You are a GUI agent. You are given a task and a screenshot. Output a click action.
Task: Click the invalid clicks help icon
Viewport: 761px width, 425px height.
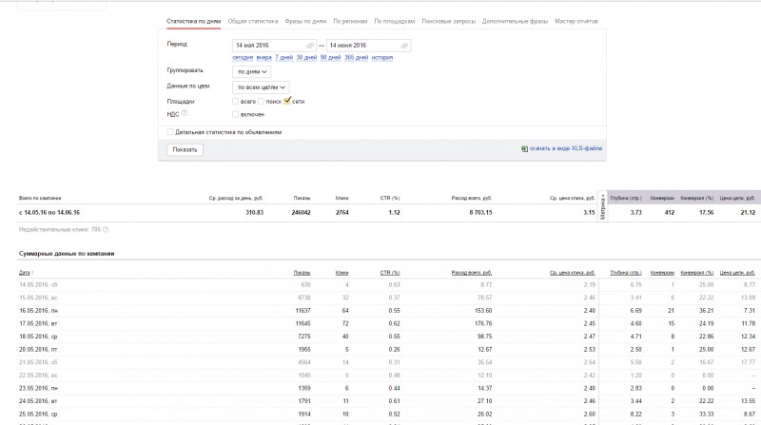coord(106,229)
